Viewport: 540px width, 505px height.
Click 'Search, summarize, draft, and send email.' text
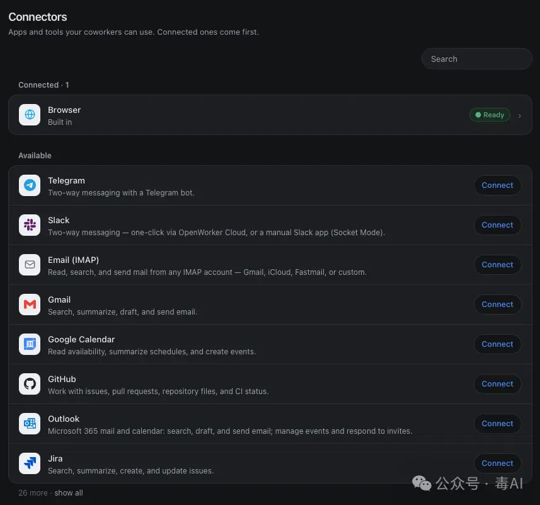pos(123,312)
